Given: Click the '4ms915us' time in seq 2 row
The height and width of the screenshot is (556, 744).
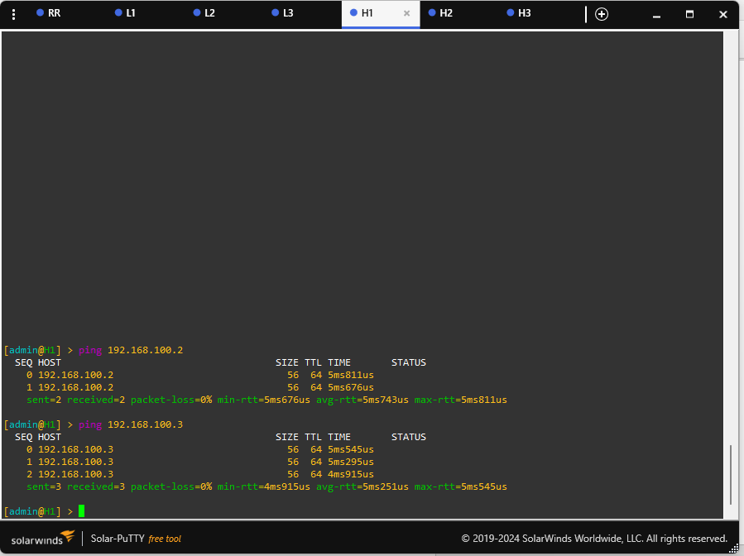Looking at the screenshot, I should (x=351, y=474).
